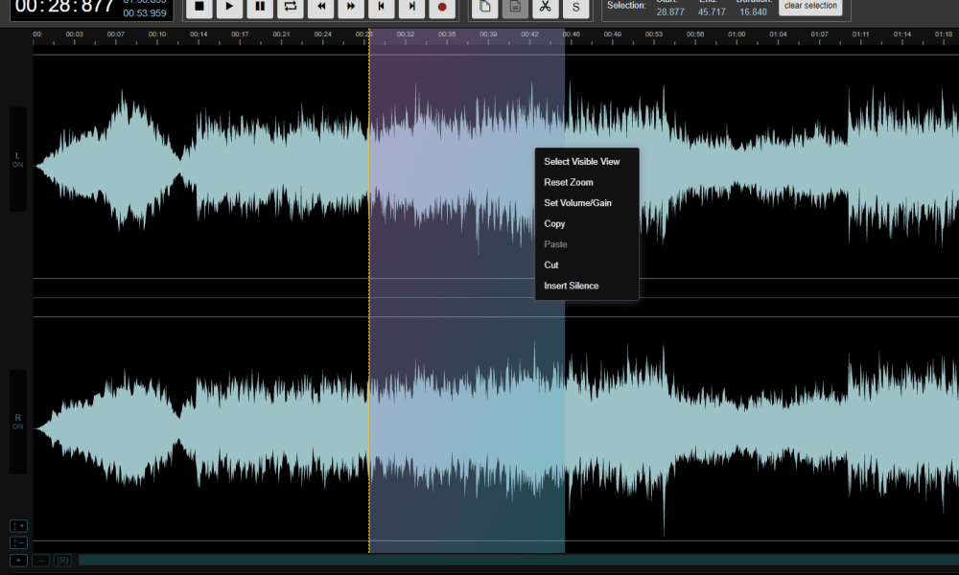The height and width of the screenshot is (575, 959).
Task: Click the 01:14 mark on the timeline ruler
Action: (x=902, y=34)
